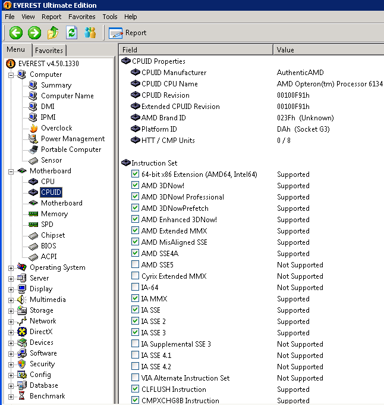This screenshot has width=384, height=405.
Task: Click the green Forward arrow toolbar icon
Action: coord(34,33)
